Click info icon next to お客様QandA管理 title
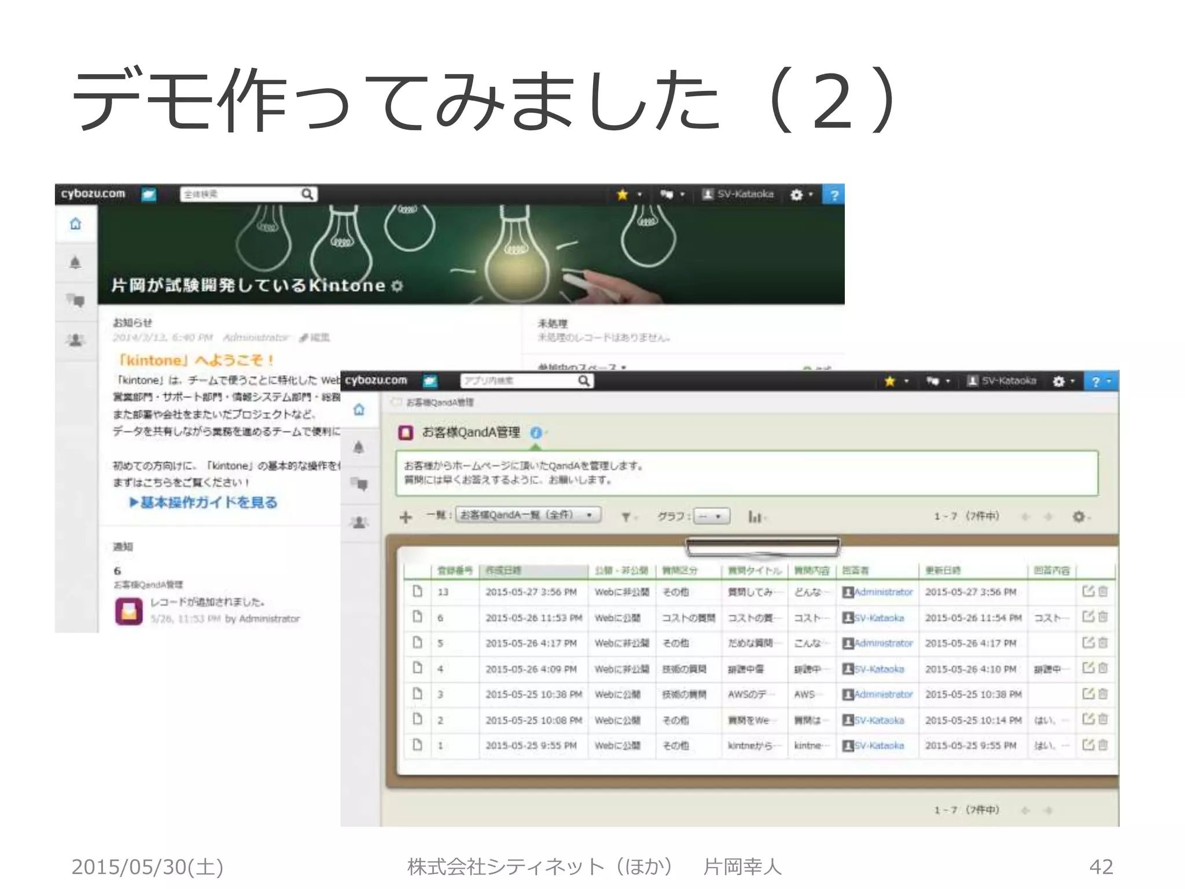Screen dimensions: 1185x889 tap(536, 432)
